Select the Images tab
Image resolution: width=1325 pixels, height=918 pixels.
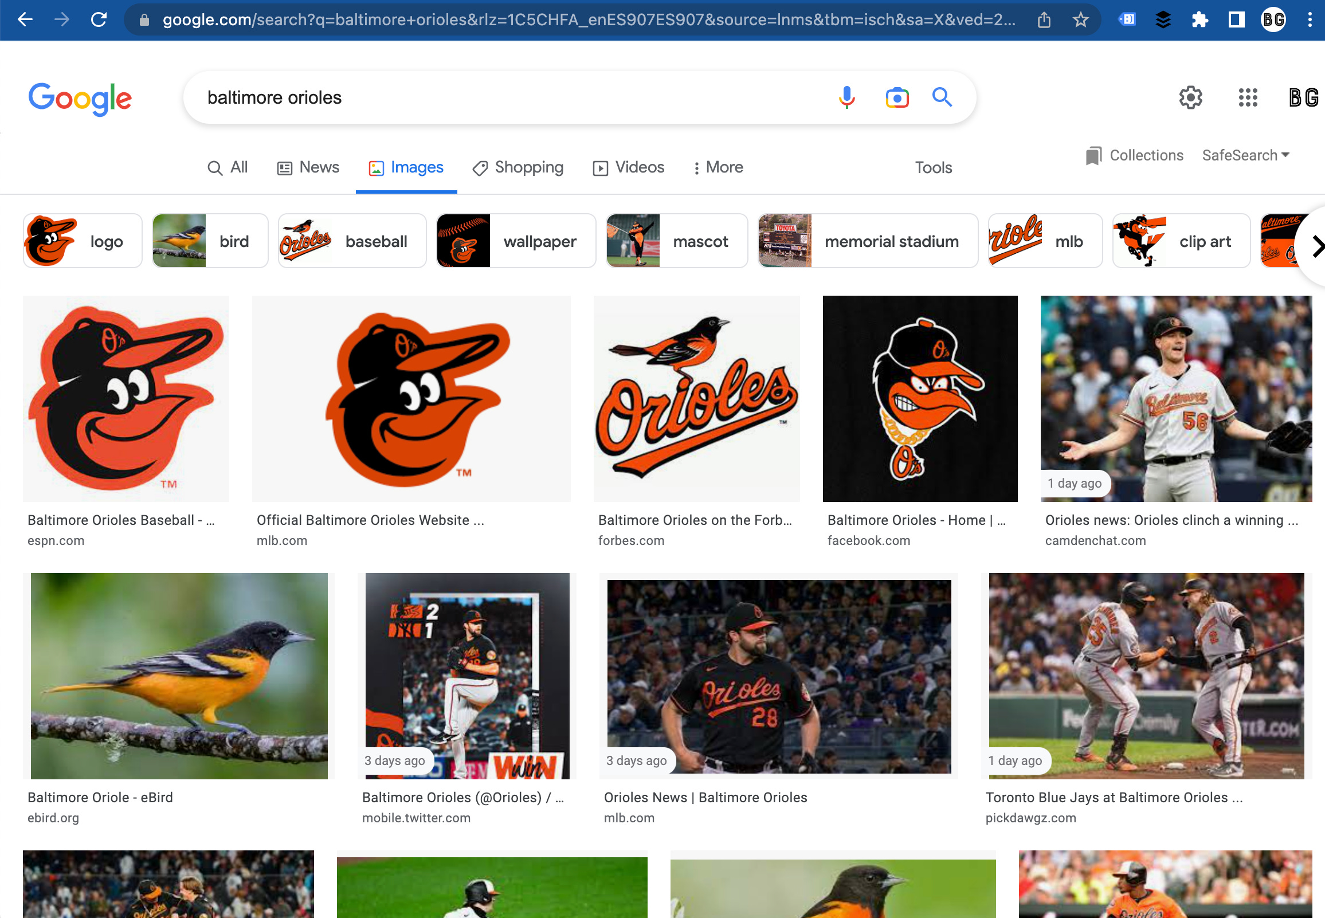click(x=406, y=167)
